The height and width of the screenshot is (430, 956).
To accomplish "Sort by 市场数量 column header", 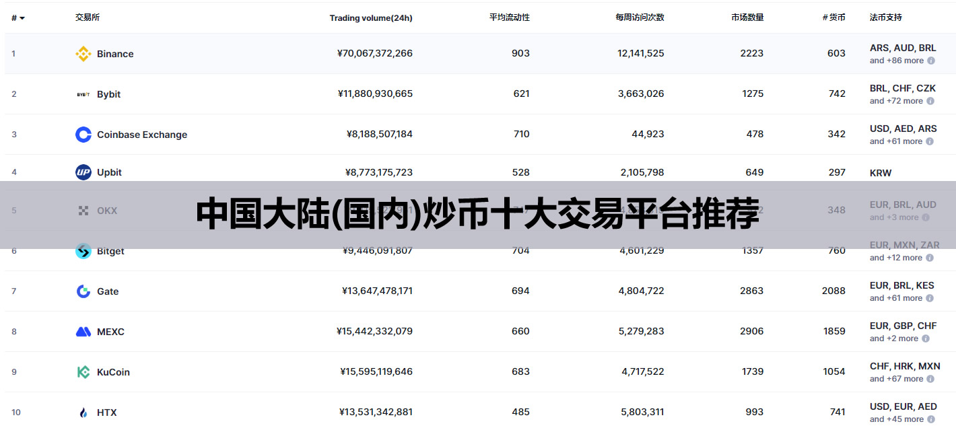I will point(747,17).
